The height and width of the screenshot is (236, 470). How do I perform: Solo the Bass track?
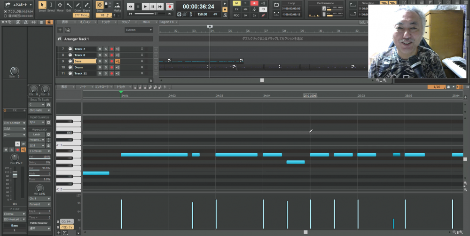click(105, 61)
